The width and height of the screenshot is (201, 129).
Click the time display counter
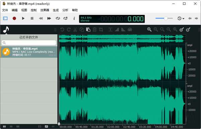112,19
